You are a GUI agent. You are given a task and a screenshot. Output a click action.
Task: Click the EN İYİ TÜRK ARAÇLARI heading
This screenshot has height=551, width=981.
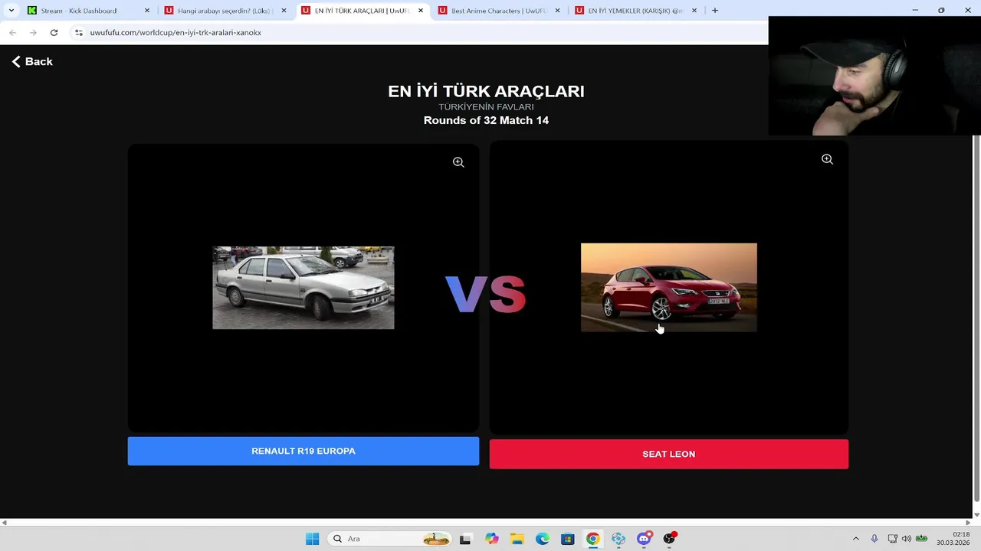[486, 91]
